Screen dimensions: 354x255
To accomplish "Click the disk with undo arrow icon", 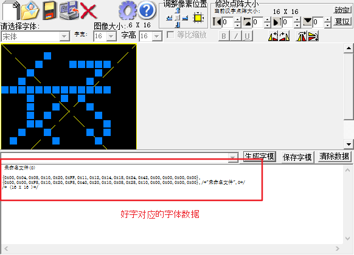I will 69,10.
